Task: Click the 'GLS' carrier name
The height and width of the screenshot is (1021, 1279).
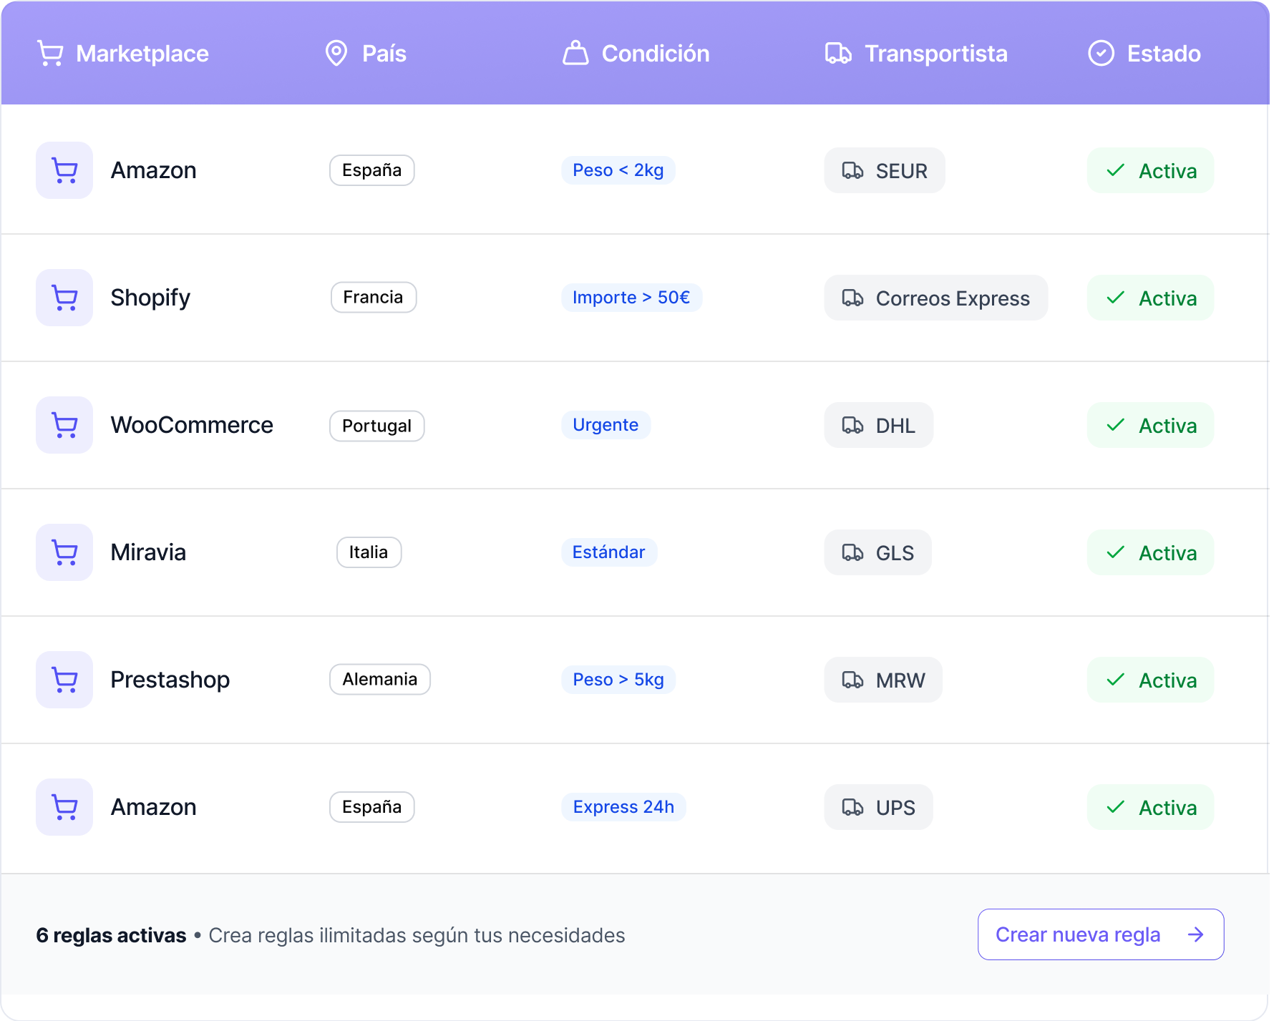Action: pos(895,553)
